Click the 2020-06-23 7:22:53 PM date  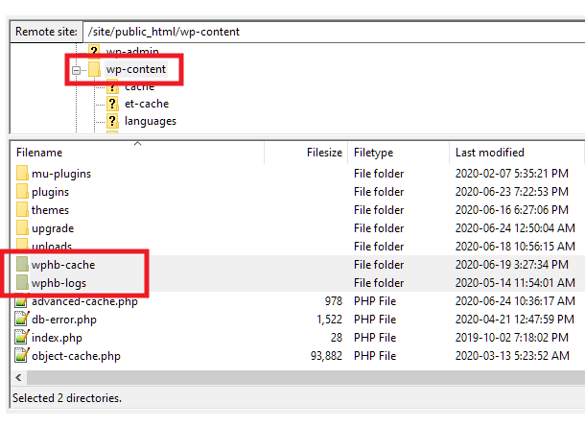[x=512, y=192]
